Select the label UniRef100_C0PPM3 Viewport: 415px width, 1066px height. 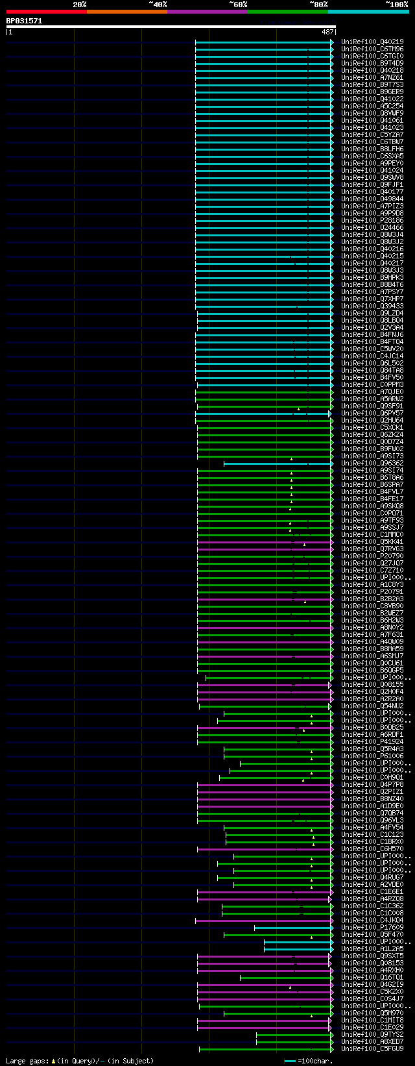coord(372,385)
